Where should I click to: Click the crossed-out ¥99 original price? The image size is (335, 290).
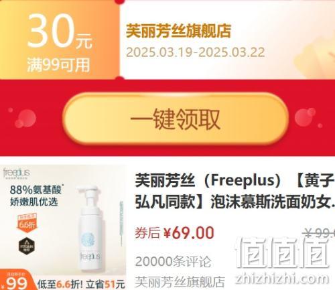(x=319, y=233)
